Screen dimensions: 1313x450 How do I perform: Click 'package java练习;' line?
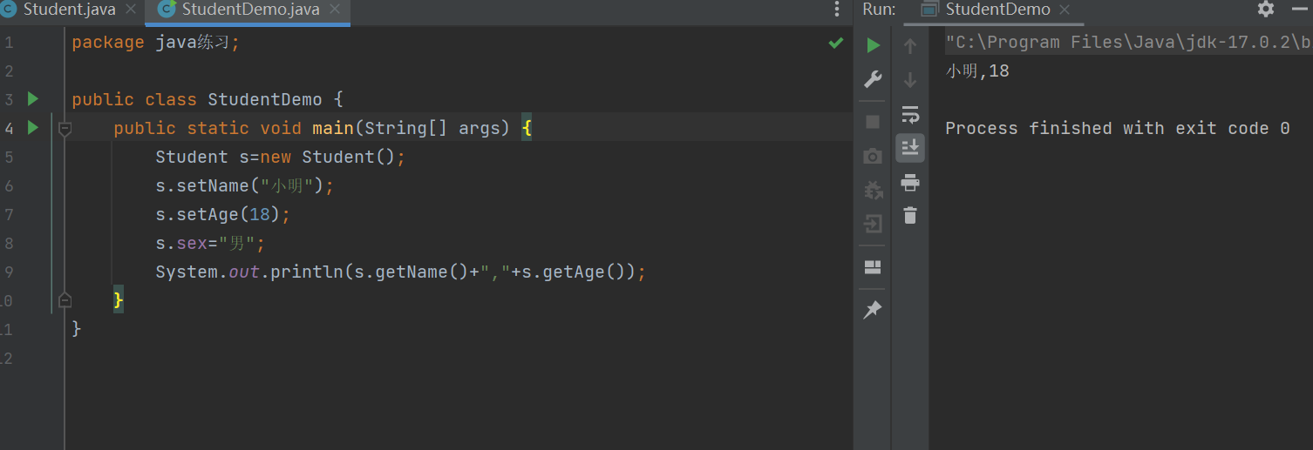pos(155,43)
